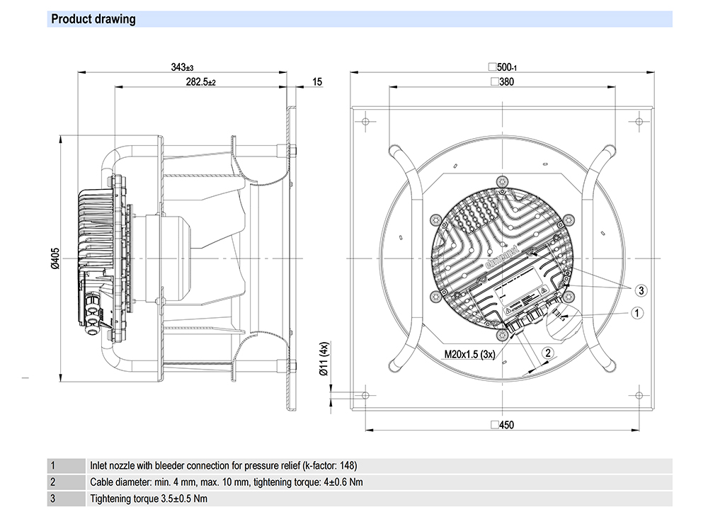Select the 'Product drawing' section header
The image size is (708, 524).
(93, 19)
